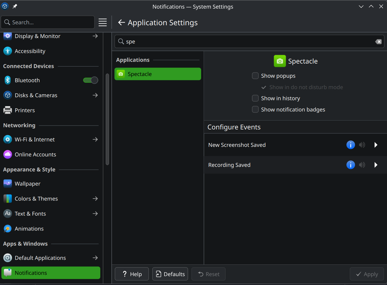The height and width of the screenshot is (285, 387).
Task: Open the hamburger menu in sidebar header
Action: 103,22
